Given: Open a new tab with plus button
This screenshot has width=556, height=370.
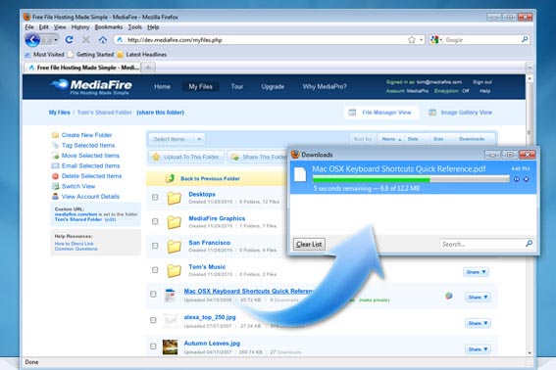Looking at the screenshot, I should click(148, 68).
